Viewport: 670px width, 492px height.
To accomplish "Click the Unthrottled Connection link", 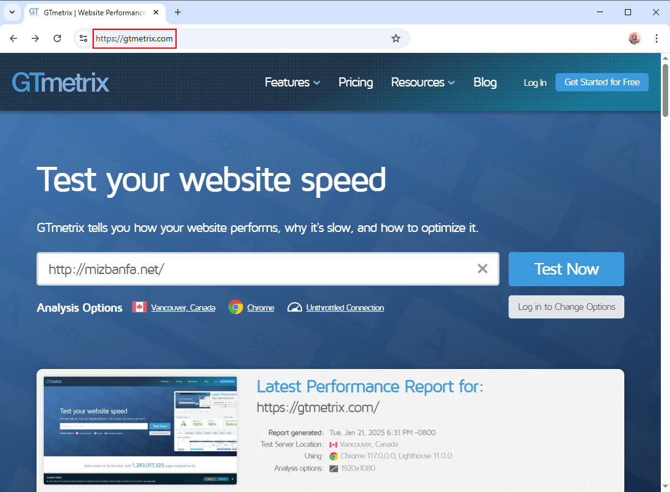I will point(345,307).
